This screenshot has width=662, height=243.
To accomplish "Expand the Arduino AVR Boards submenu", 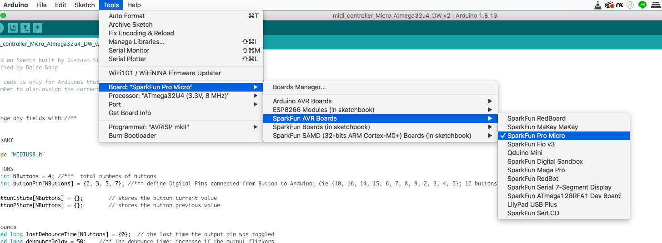I will (x=302, y=101).
